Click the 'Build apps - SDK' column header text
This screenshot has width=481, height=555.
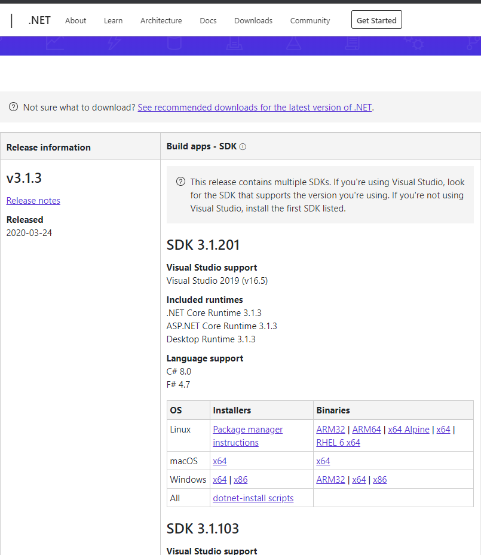coord(202,146)
